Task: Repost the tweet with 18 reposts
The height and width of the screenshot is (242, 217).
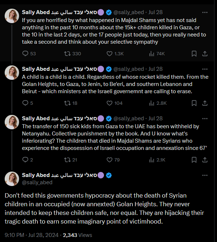Action: coord(67,103)
